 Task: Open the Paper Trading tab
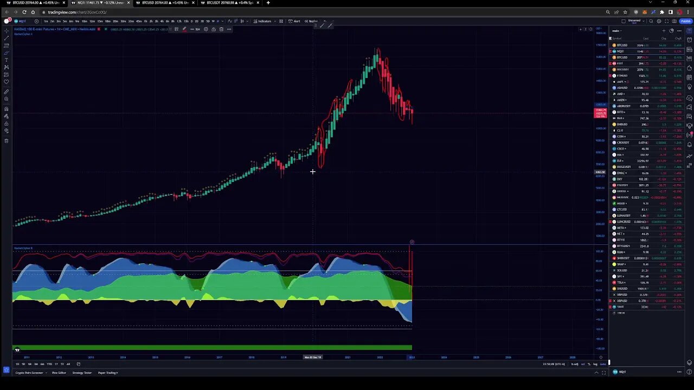tap(108, 373)
